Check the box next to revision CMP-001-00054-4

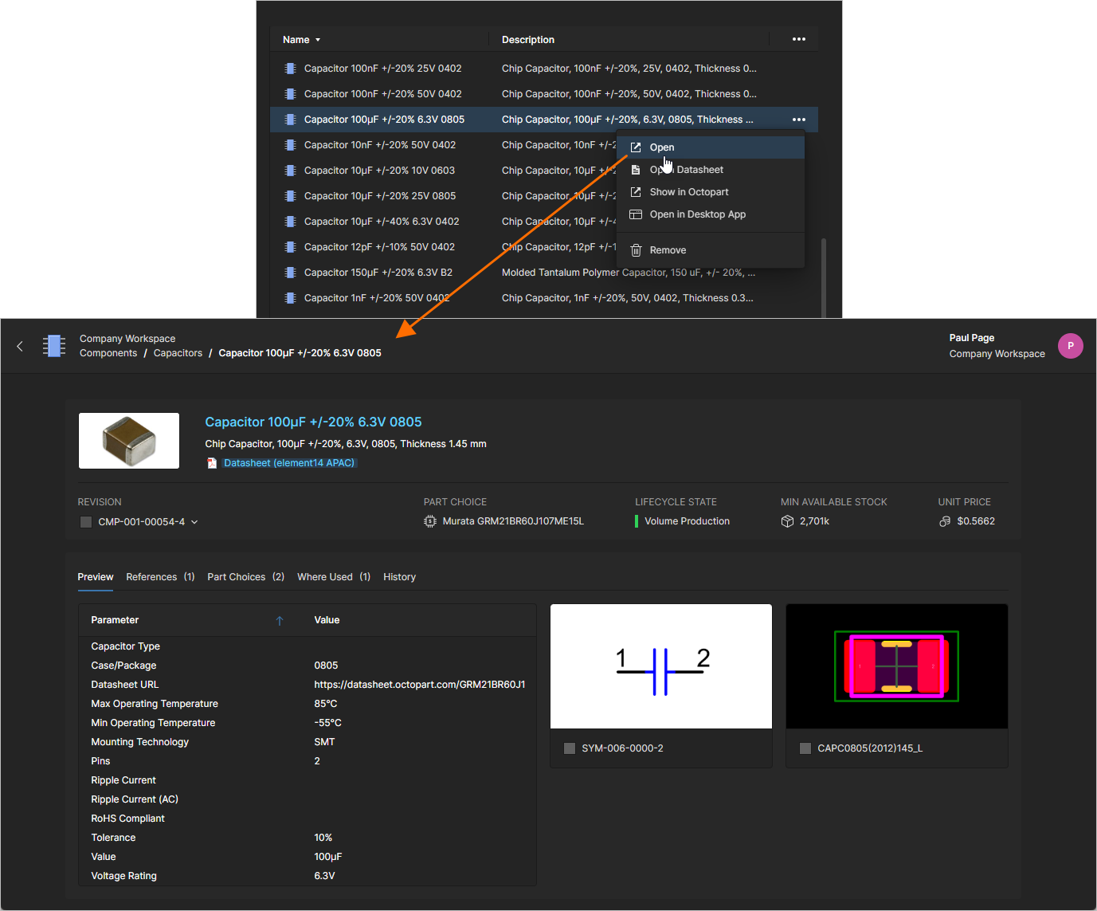click(x=85, y=521)
